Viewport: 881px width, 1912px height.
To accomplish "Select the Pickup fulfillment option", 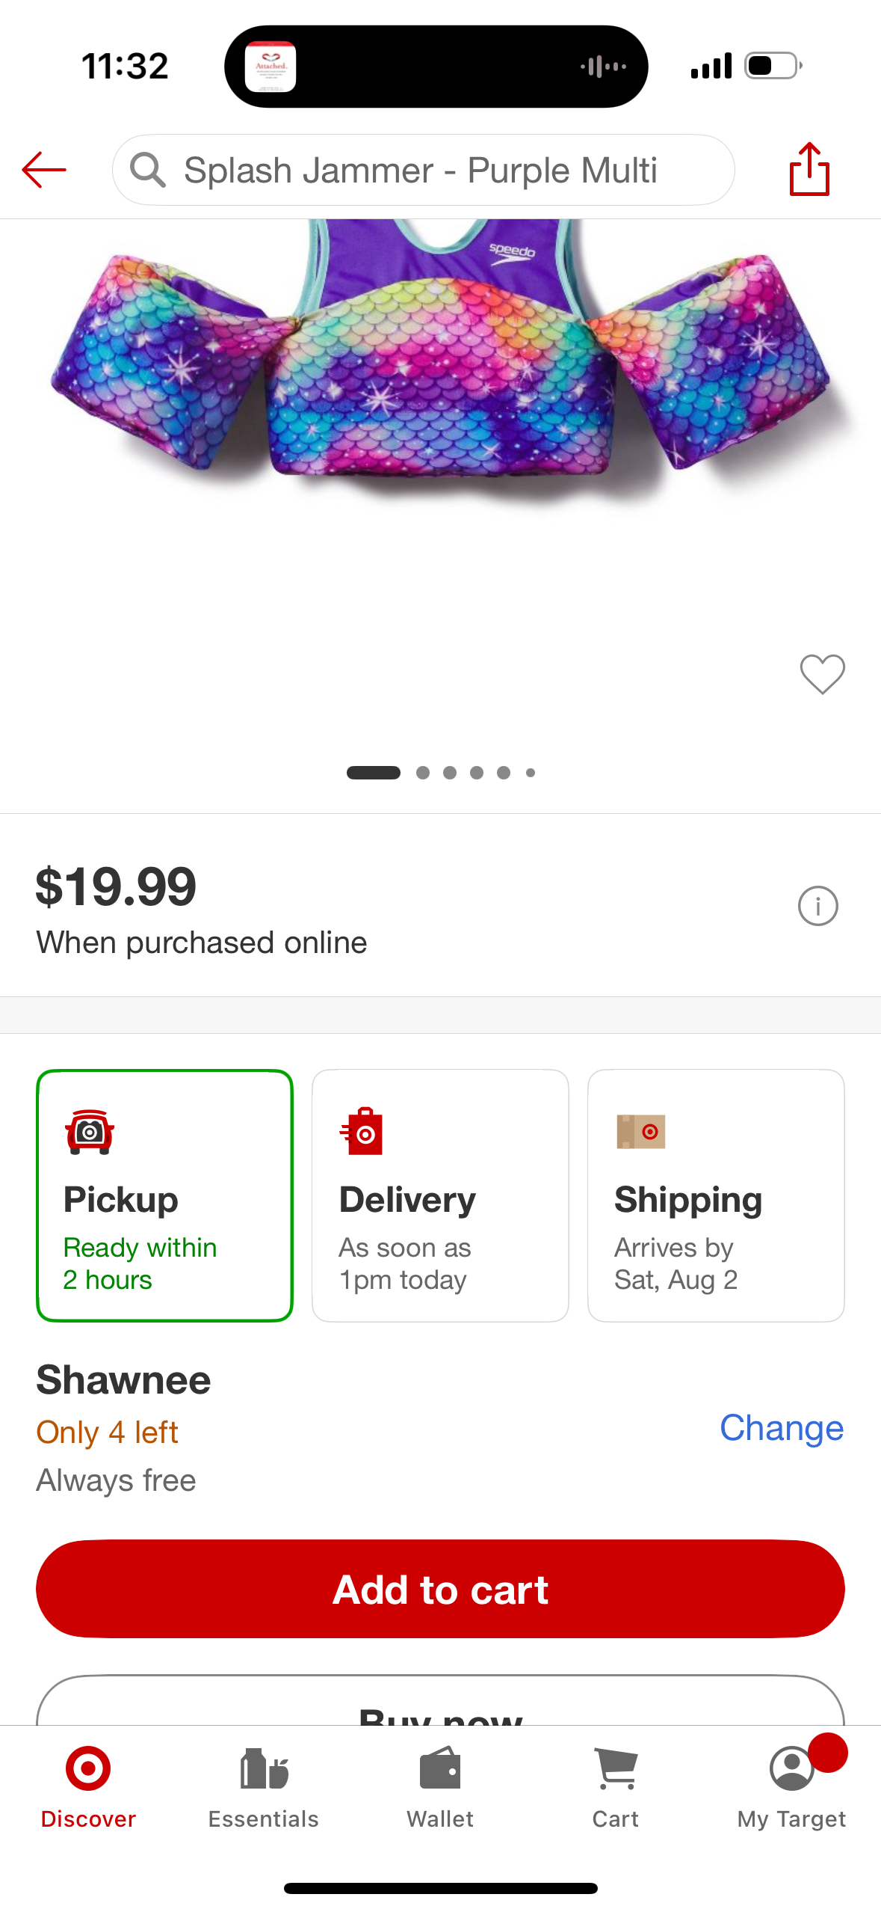I will [x=164, y=1195].
